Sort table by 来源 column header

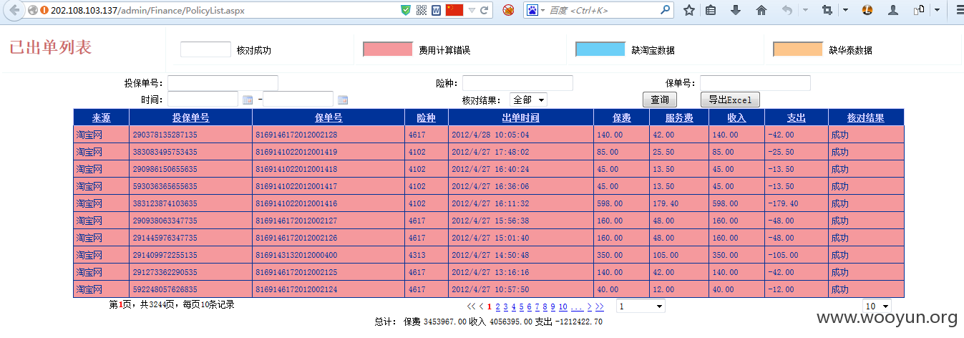point(101,117)
